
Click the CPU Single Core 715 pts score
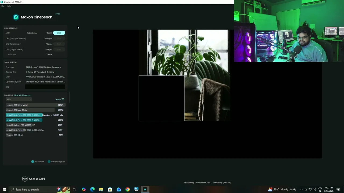click(49, 44)
